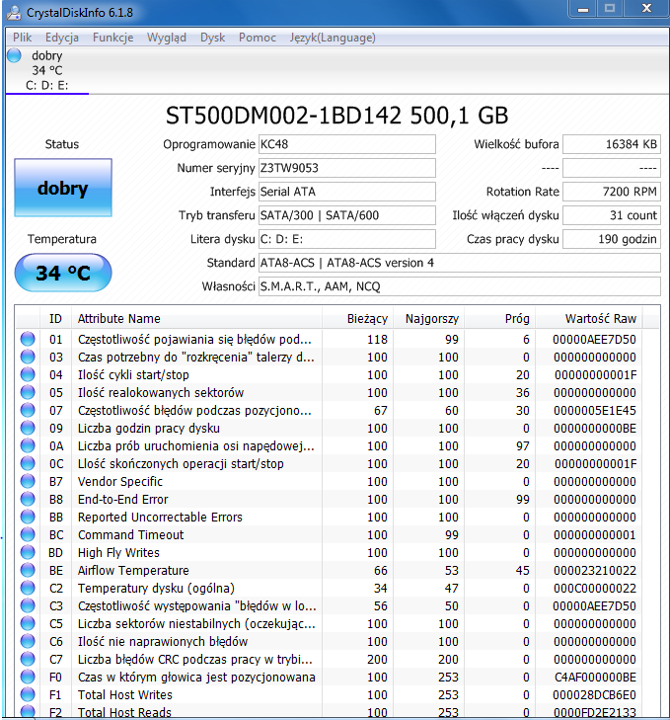Click the Litera dysku field

[x=347, y=239]
